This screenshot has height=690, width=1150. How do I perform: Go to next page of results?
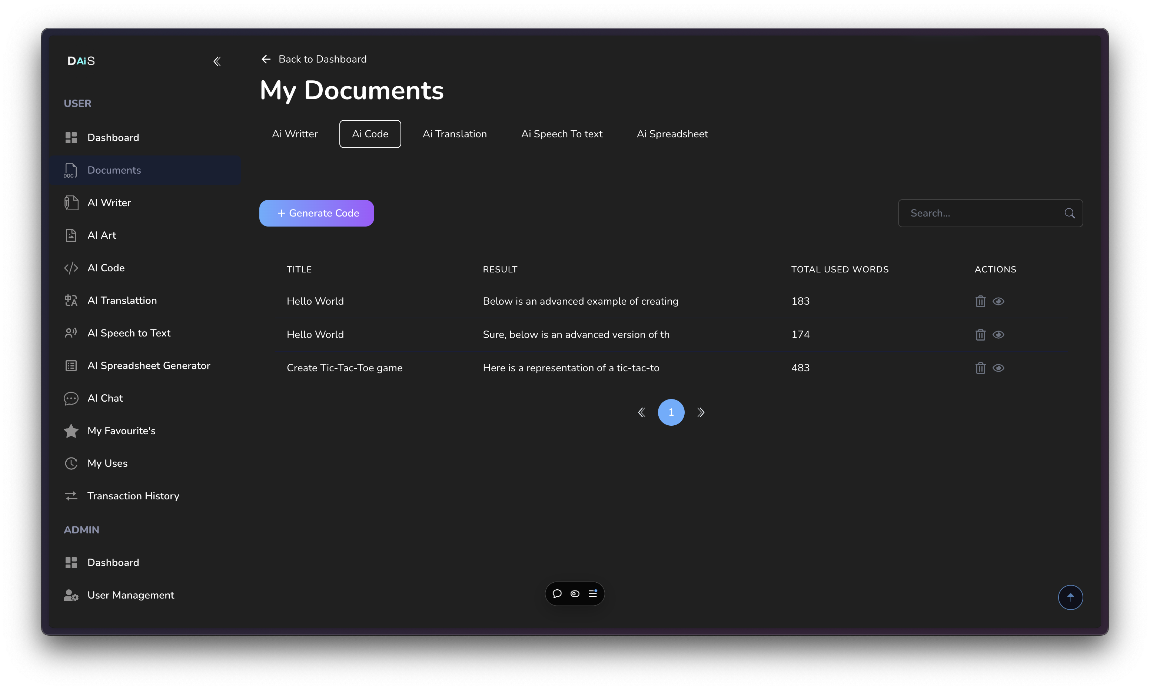pyautogui.click(x=701, y=412)
